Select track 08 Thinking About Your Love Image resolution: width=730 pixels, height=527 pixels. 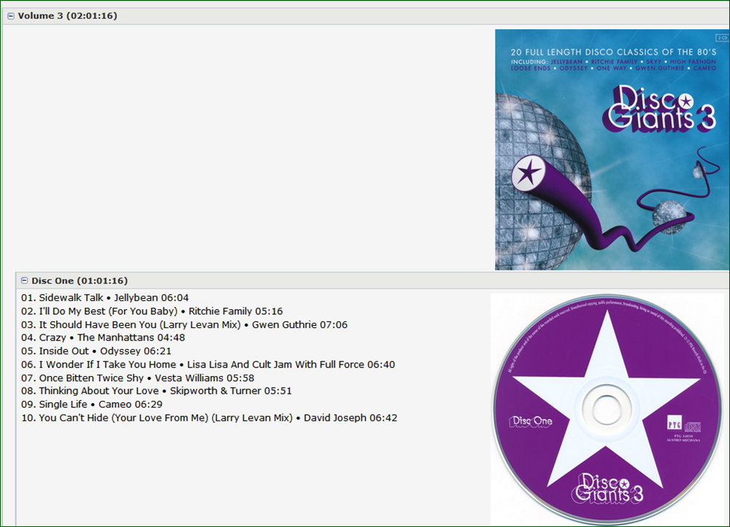coord(156,391)
